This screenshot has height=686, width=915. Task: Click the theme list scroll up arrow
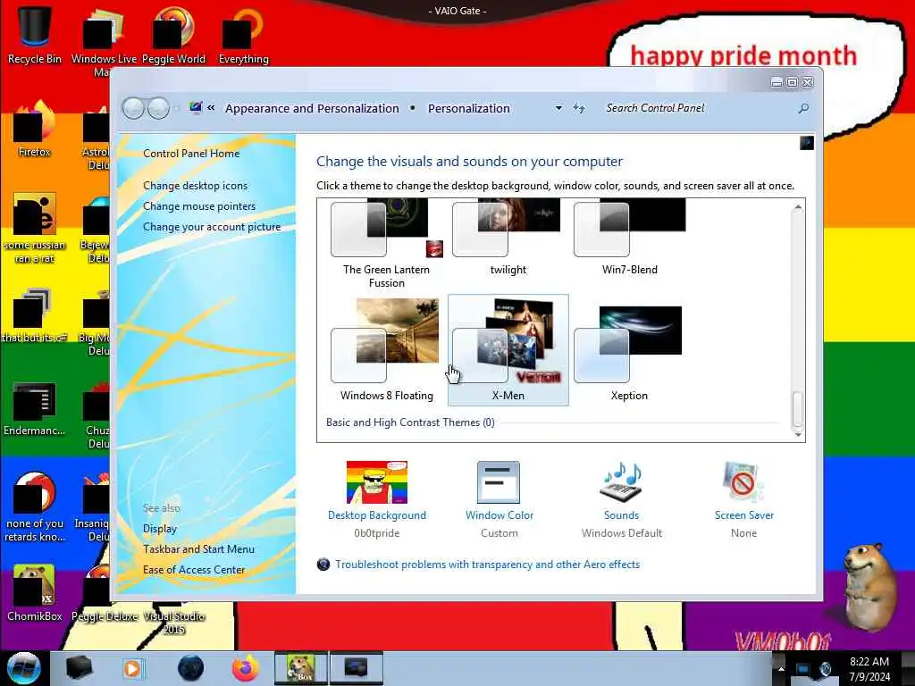coord(798,207)
